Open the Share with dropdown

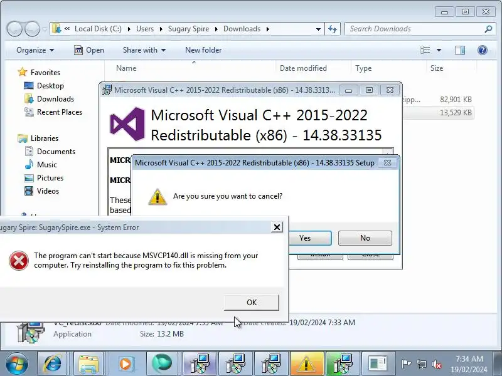(144, 50)
